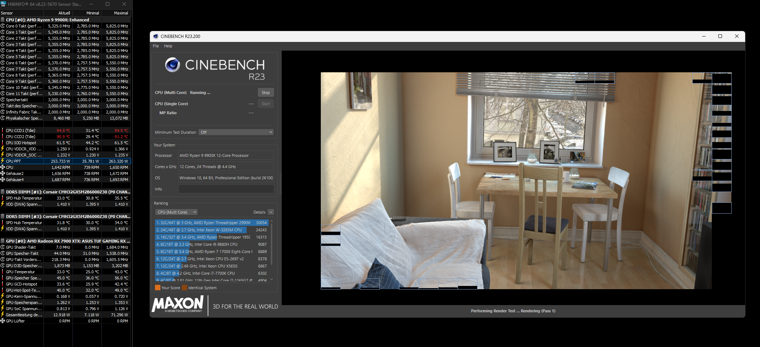This screenshot has height=347, width=760.
Task: Click the Gehäuse4 fan icon
Action: [x=3, y=180]
